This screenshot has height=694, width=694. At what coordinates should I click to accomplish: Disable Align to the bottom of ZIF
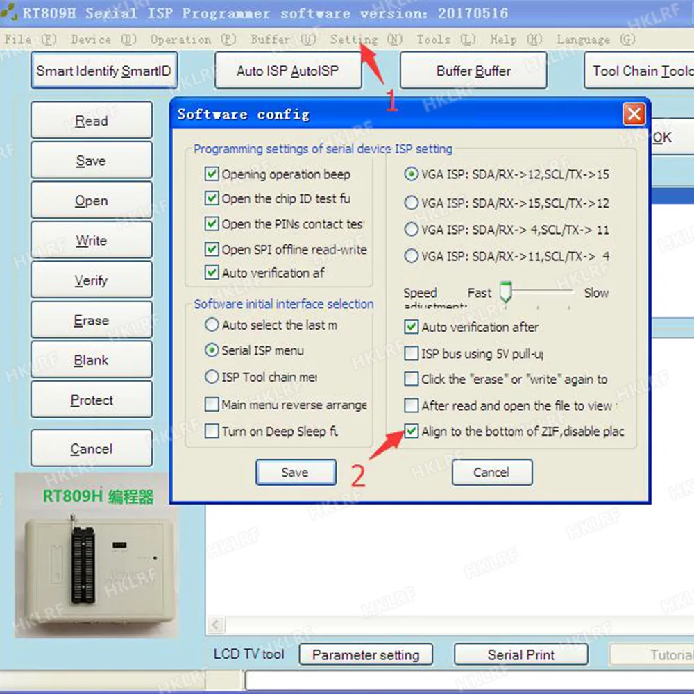pos(411,431)
